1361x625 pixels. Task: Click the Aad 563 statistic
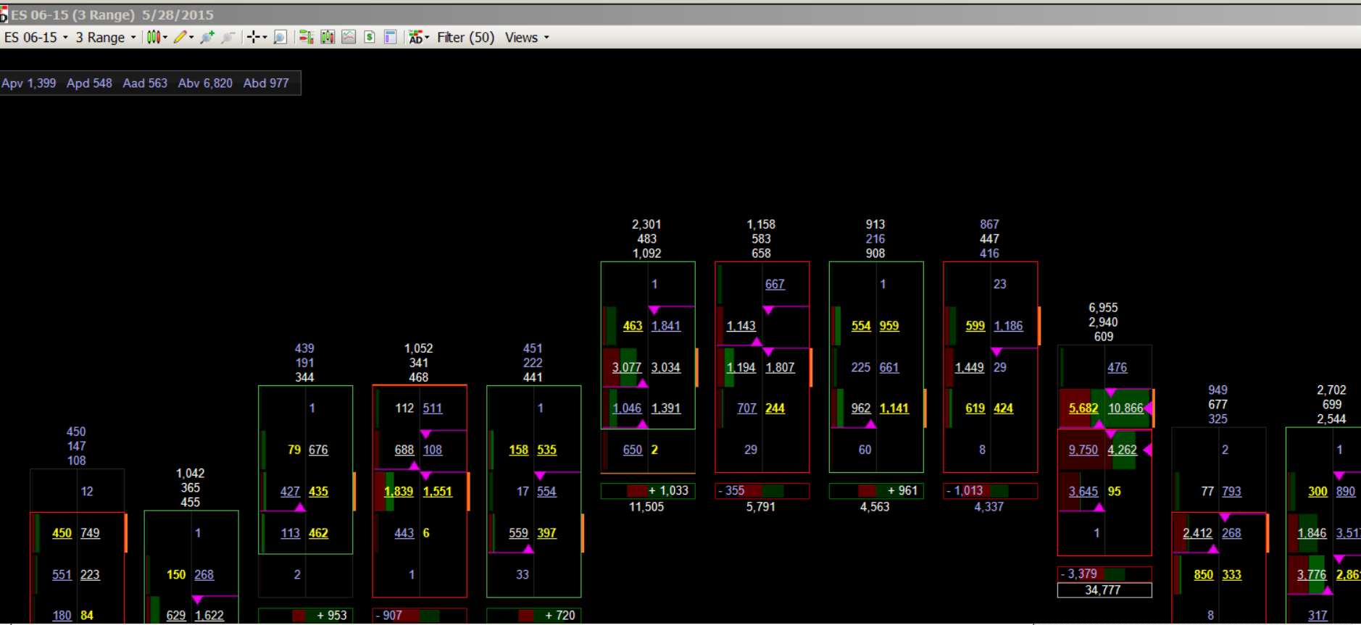145,83
